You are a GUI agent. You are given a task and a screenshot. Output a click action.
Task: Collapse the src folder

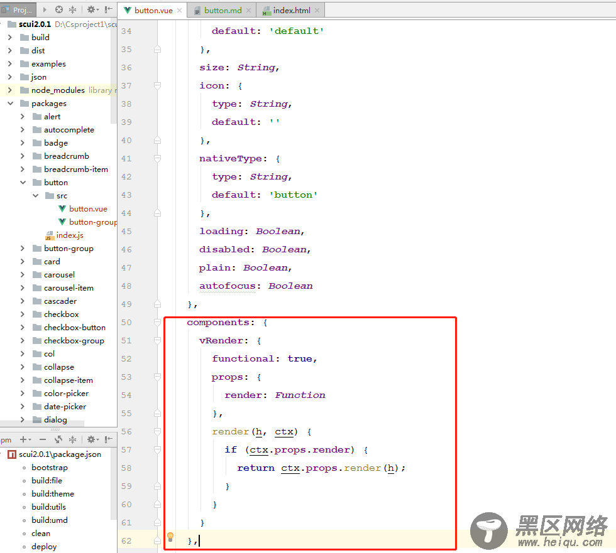[x=35, y=195]
